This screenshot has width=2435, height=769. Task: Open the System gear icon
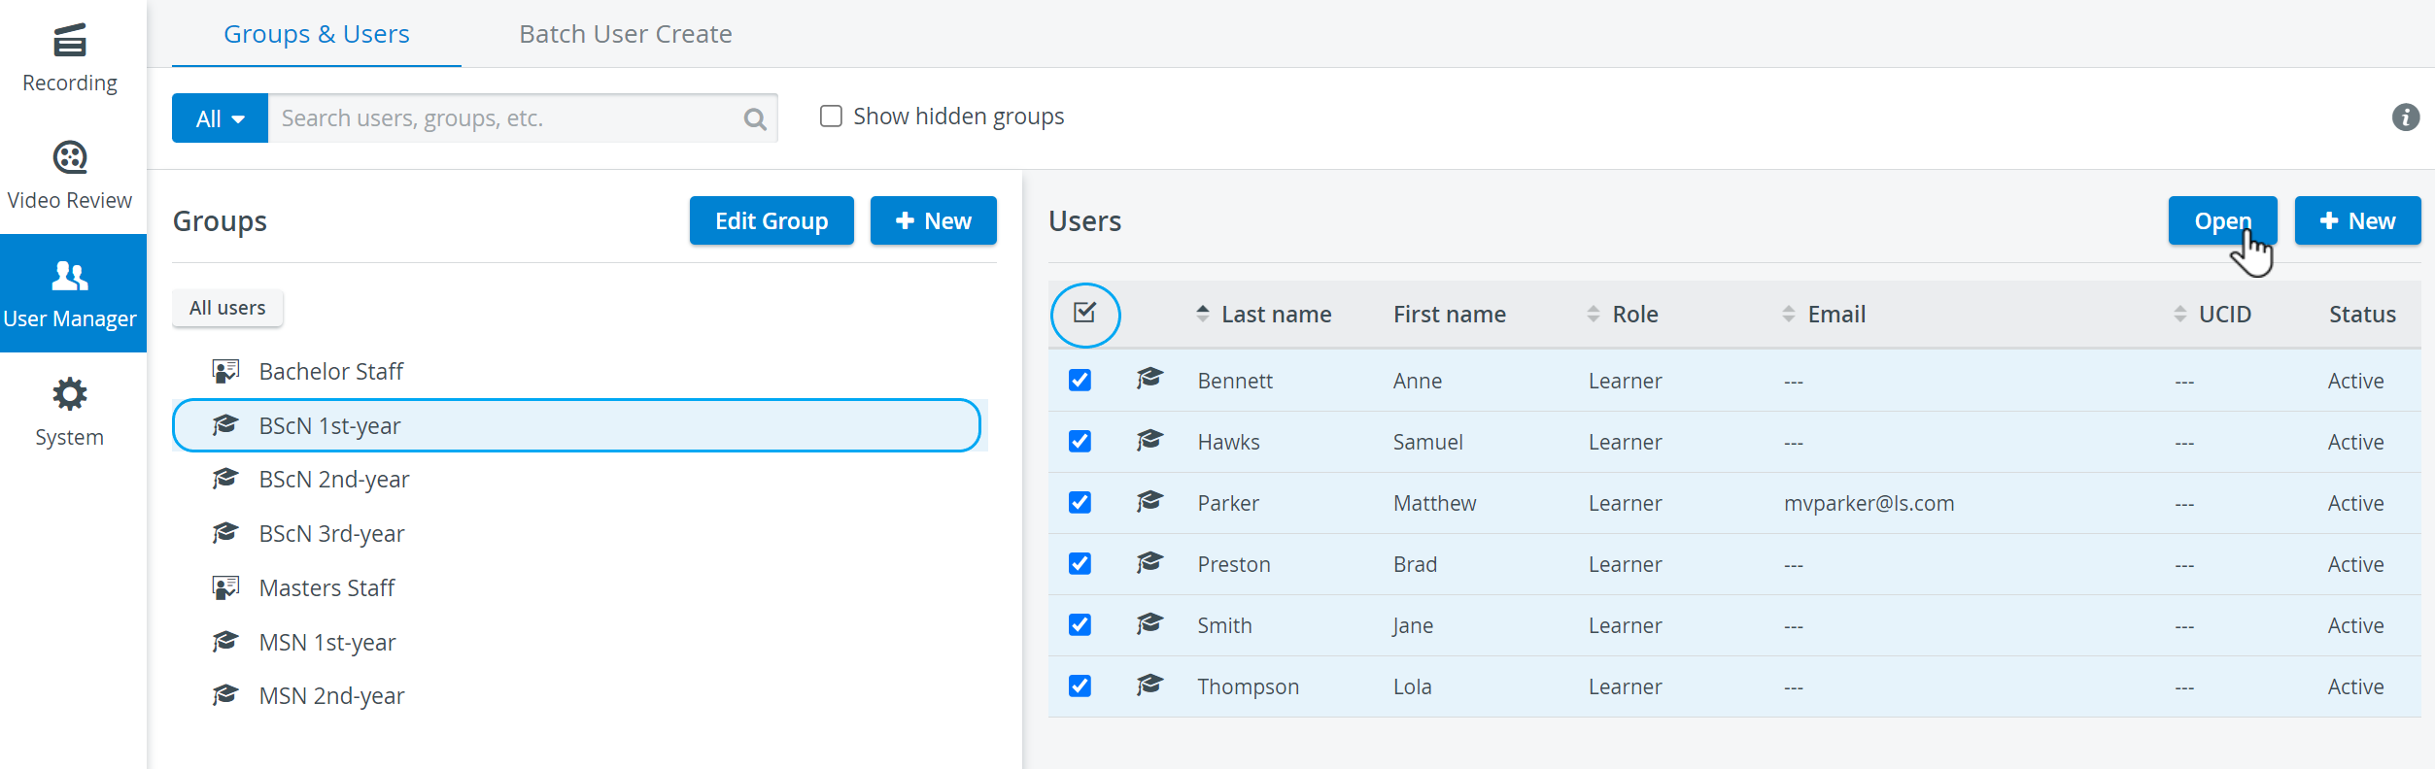70,394
